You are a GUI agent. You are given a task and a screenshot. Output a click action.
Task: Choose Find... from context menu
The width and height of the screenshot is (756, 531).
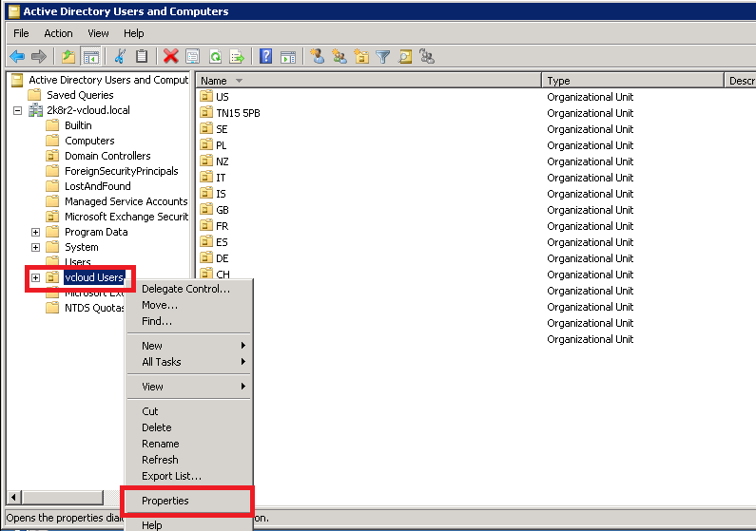coord(188,321)
